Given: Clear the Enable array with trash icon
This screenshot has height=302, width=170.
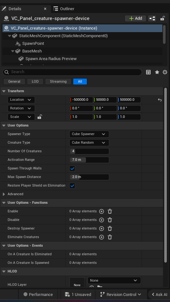Looking at the screenshot, I should click(110, 211).
